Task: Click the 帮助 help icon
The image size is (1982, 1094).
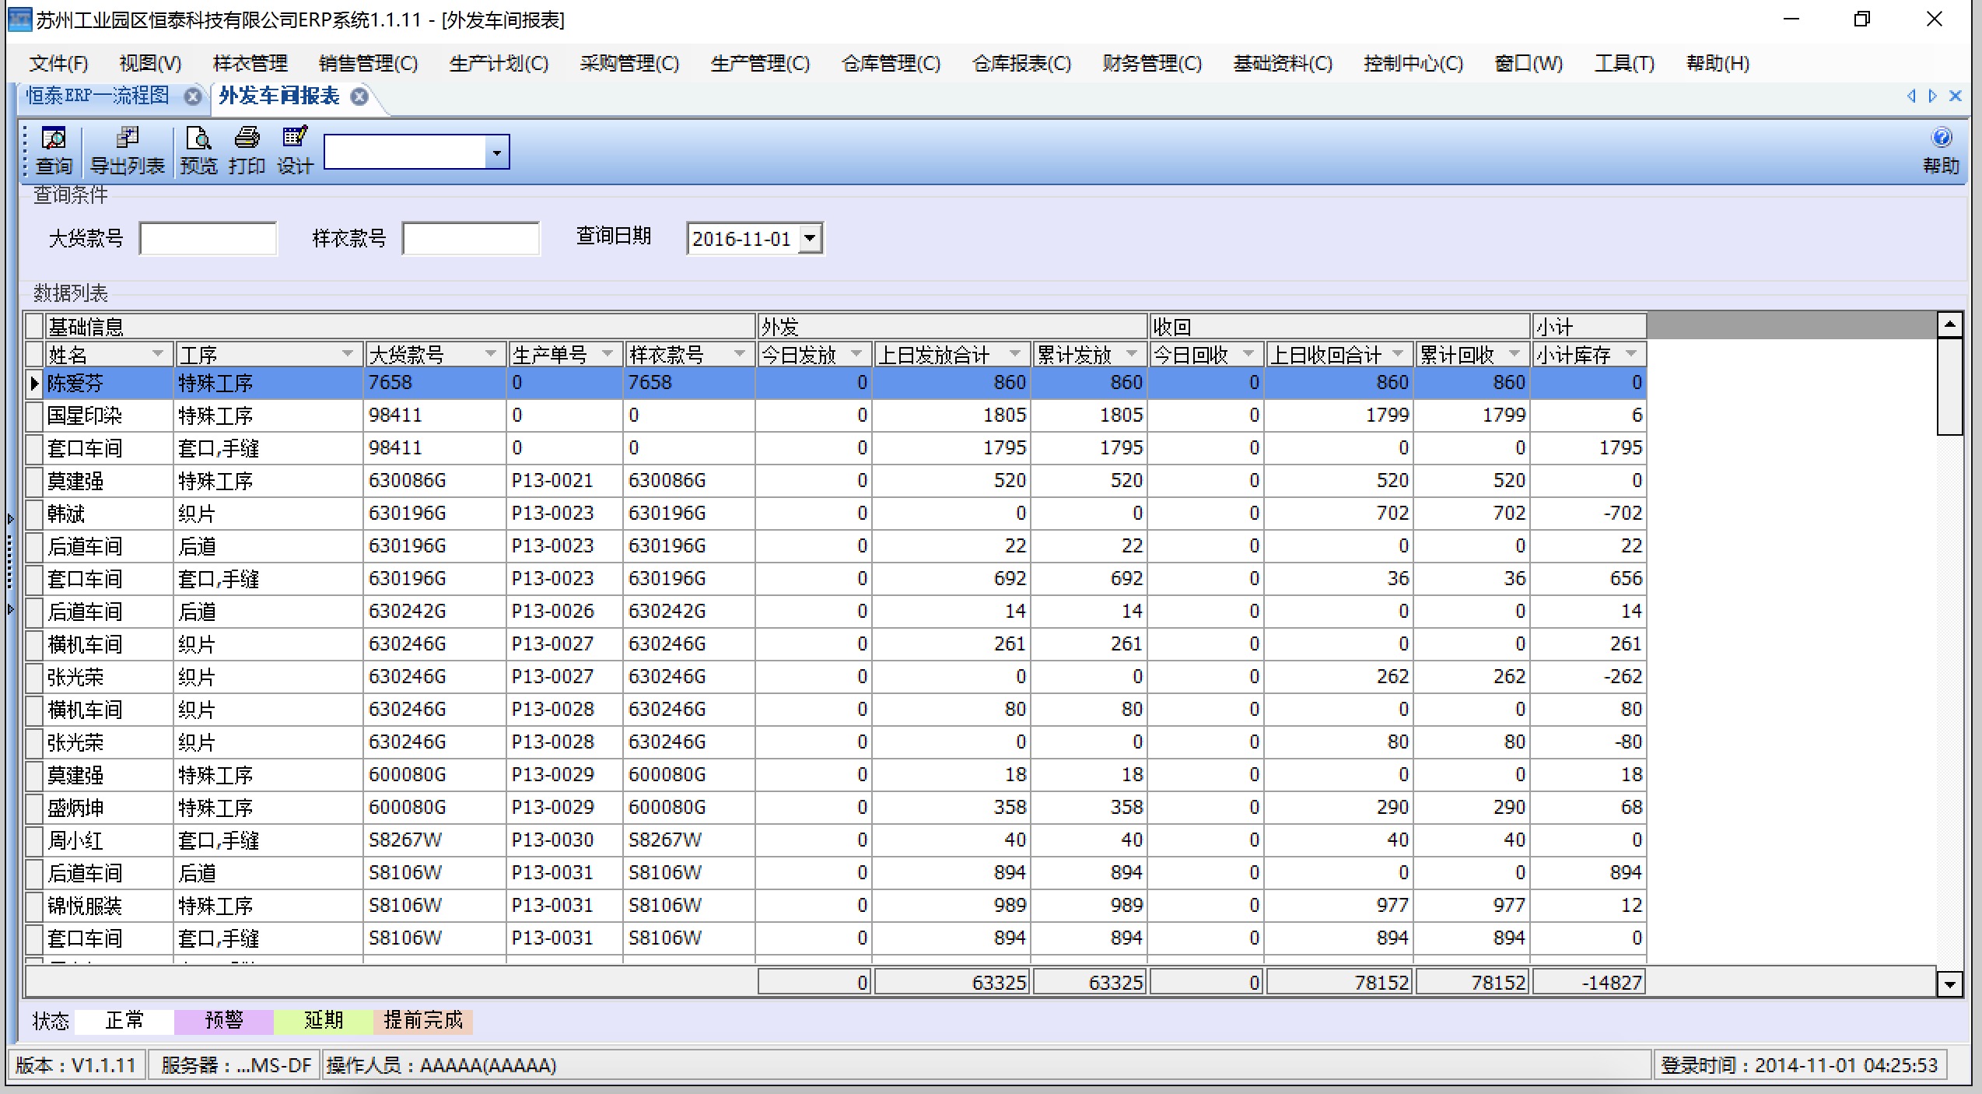Action: point(1941,151)
